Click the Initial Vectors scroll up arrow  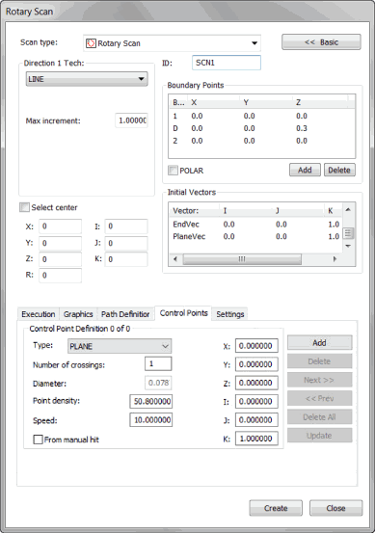click(x=348, y=210)
